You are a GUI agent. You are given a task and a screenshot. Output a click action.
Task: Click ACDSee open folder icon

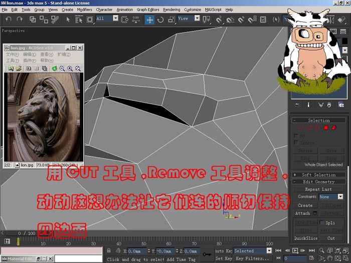click(19, 69)
